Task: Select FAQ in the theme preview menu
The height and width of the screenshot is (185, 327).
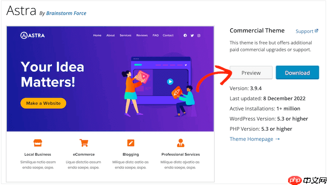Action: click(156, 36)
